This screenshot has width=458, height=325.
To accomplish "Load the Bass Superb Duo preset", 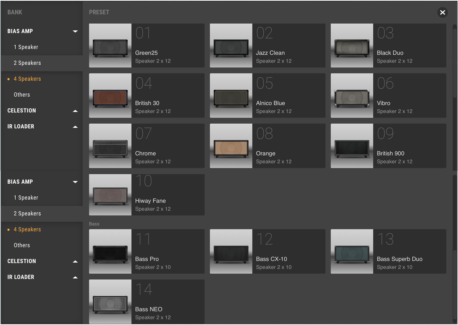I will pos(388,251).
